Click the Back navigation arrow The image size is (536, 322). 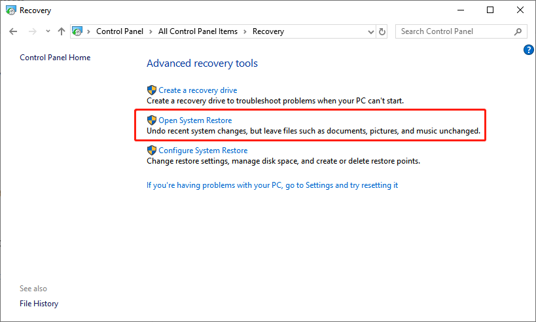13,31
